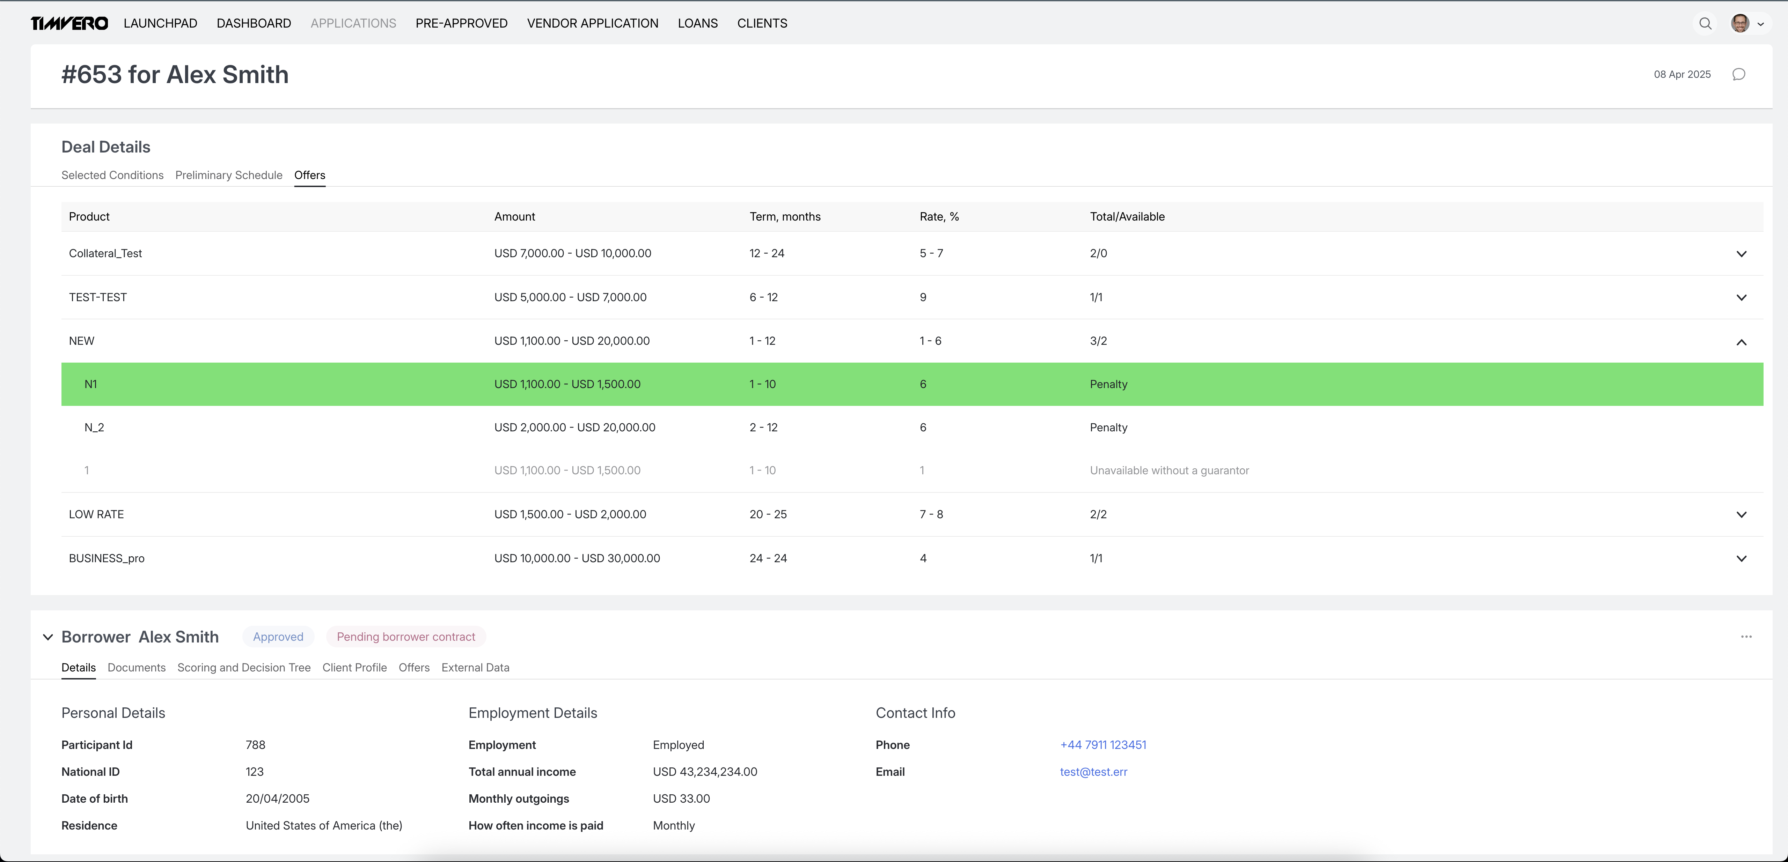
Task: Switch to Selected Conditions tab
Action: [112, 175]
